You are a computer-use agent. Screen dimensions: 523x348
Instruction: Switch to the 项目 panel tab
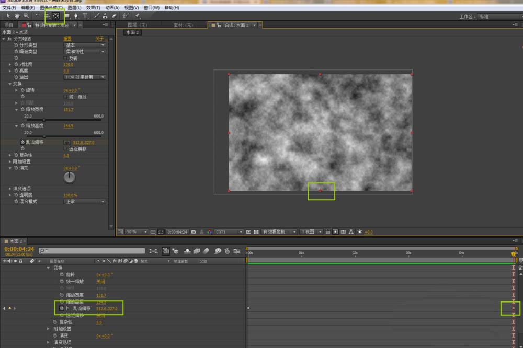[x=9, y=25]
